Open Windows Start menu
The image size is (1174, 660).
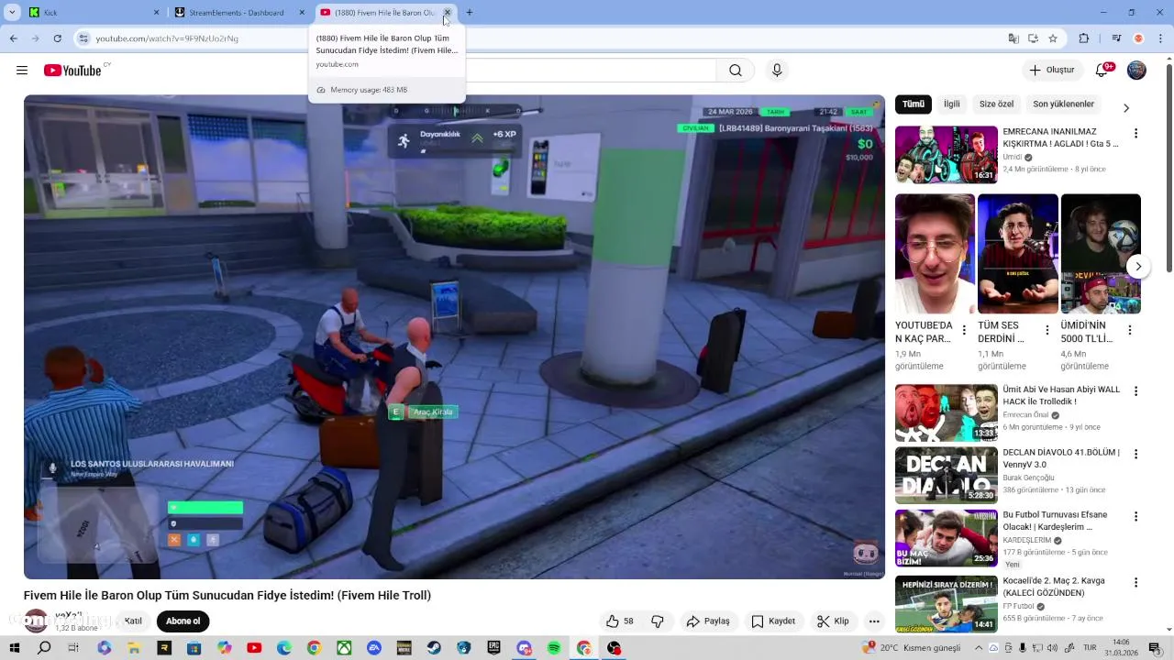click(14, 648)
